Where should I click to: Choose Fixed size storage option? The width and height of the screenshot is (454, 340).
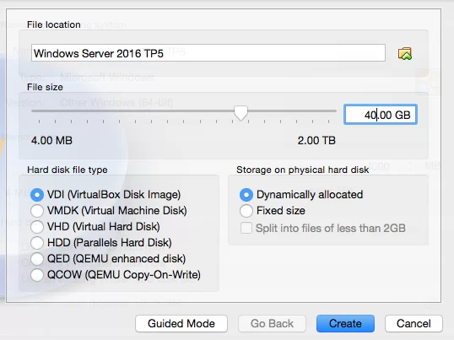pos(246,211)
